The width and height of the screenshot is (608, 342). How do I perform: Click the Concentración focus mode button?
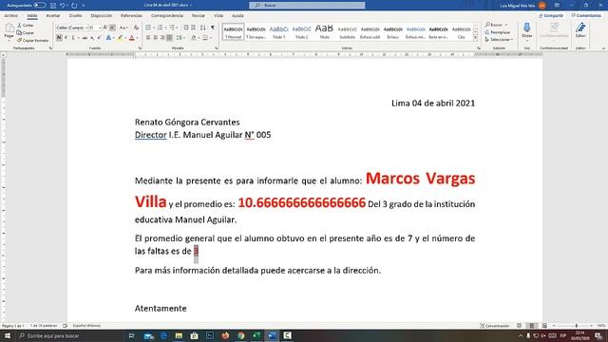click(494, 326)
